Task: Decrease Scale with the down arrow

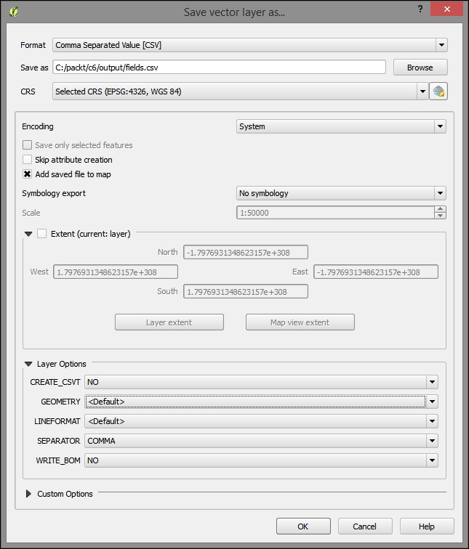Action: 440,216
